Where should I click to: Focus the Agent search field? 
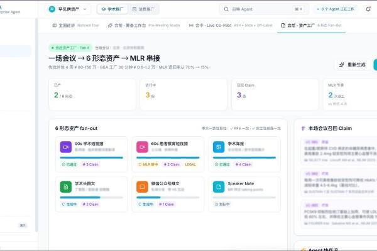263,9
